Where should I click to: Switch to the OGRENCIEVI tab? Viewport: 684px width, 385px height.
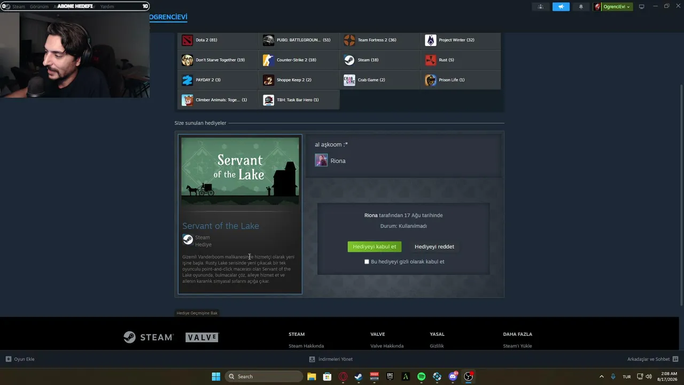point(168,17)
